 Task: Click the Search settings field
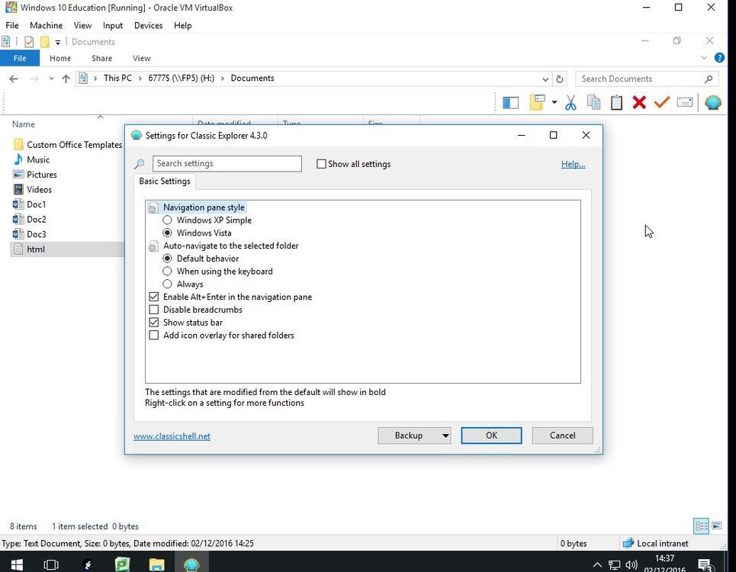click(227, 163)
